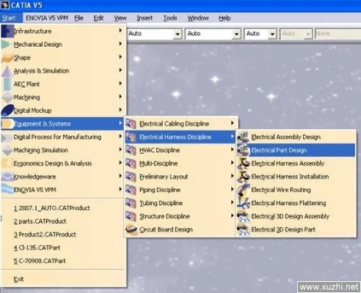Image resolution: width=361 pixels, height=293 pixels.
Task: Click the Electrical Wire Routing icon
Action: 244,190
